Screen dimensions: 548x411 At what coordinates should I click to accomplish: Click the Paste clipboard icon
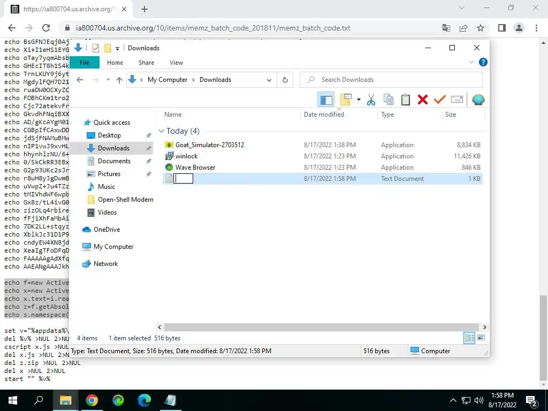(406, 100)
